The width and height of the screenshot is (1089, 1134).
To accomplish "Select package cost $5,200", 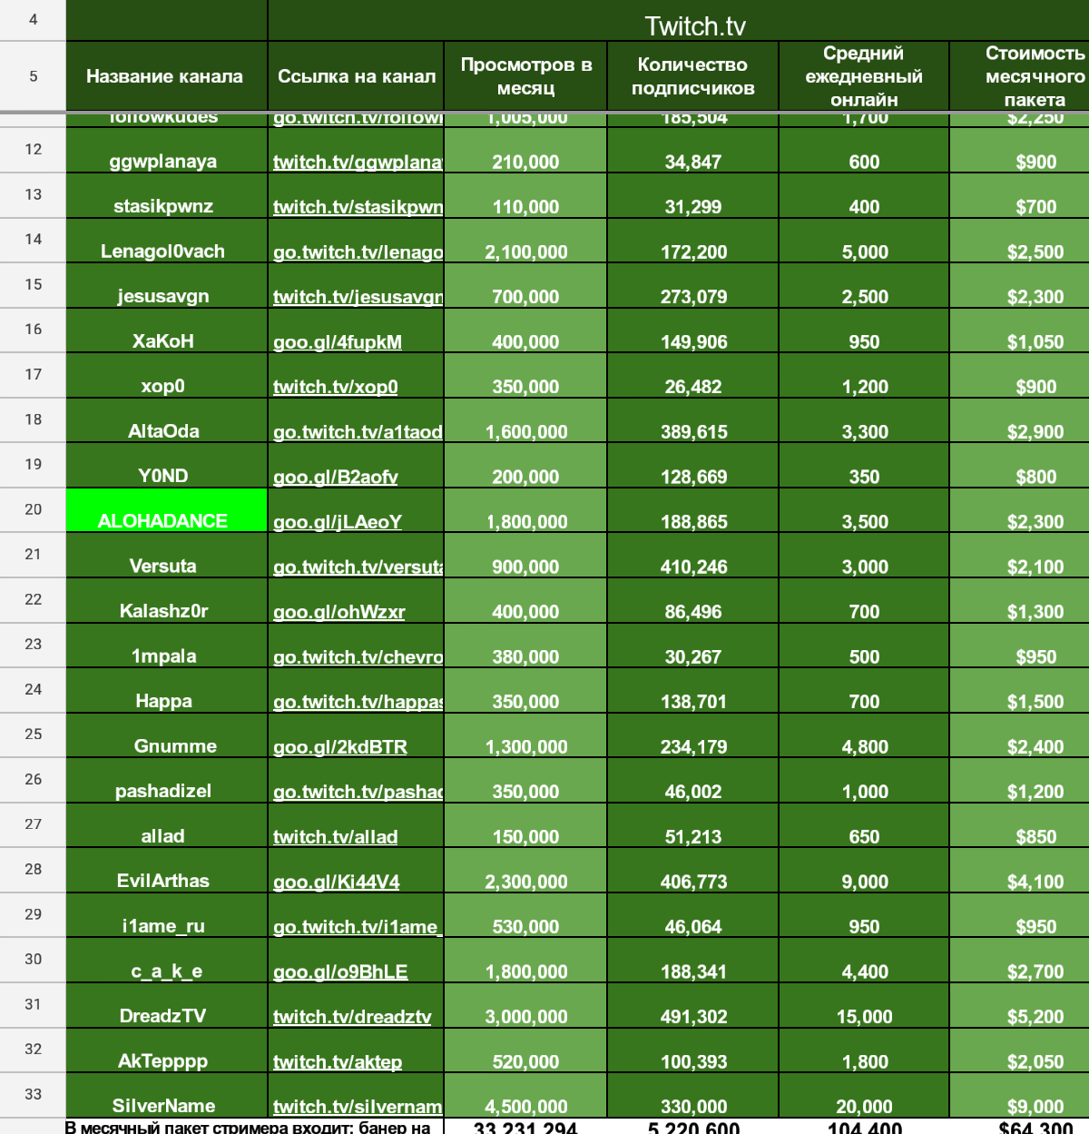I will pos(1020,1006).
